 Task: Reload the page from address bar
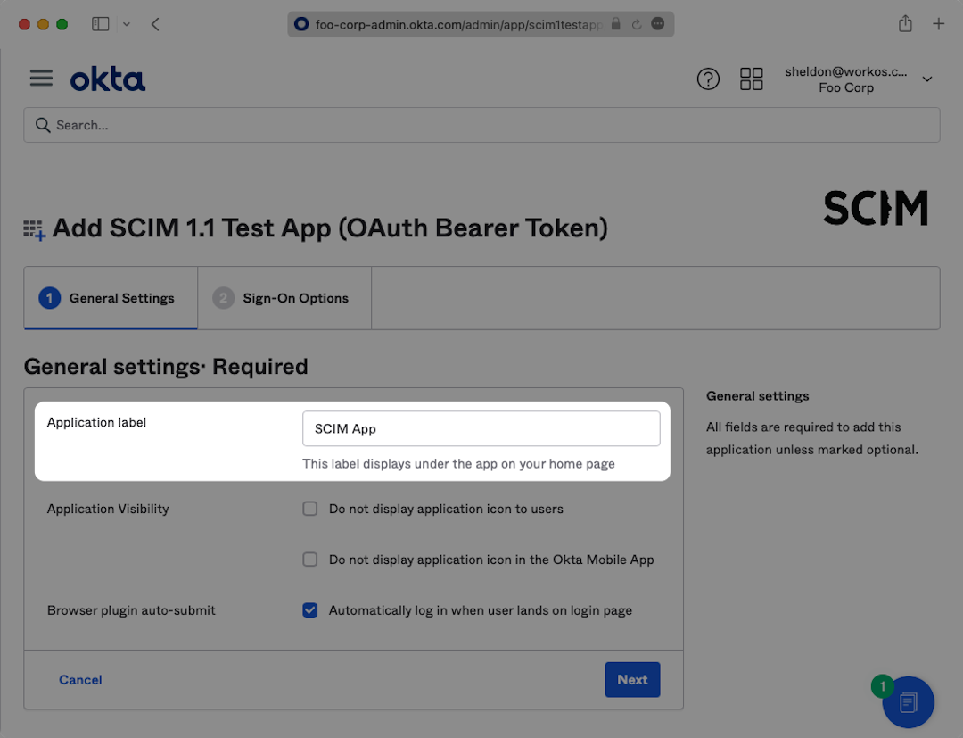point(637,25)
